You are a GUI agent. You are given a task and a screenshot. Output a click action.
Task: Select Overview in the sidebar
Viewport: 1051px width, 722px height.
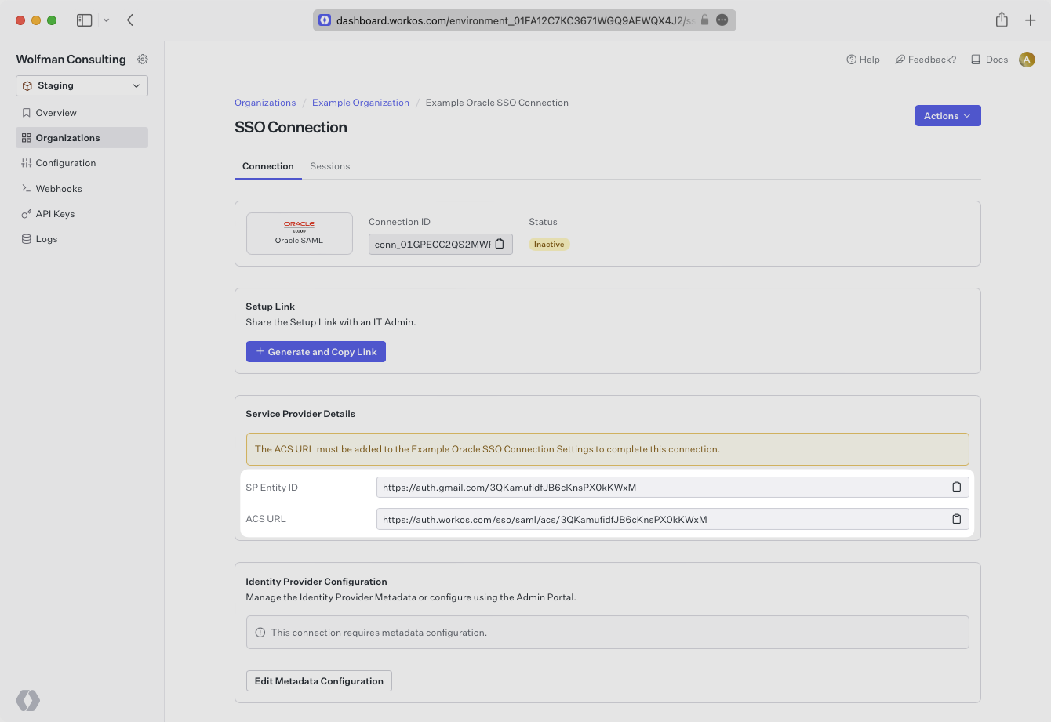point(56,112)
